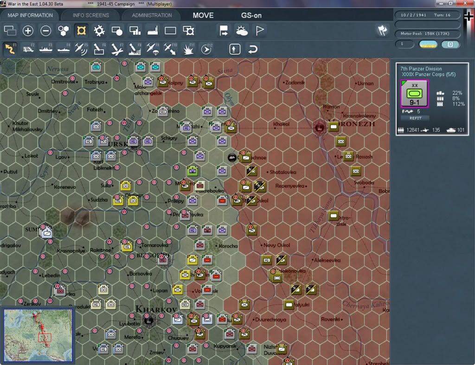
Task: Show the weather display icon
Action: [x=242, y=31]
